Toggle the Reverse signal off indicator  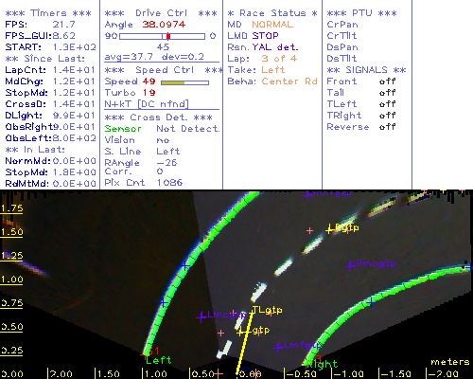(x=387, y=127)
